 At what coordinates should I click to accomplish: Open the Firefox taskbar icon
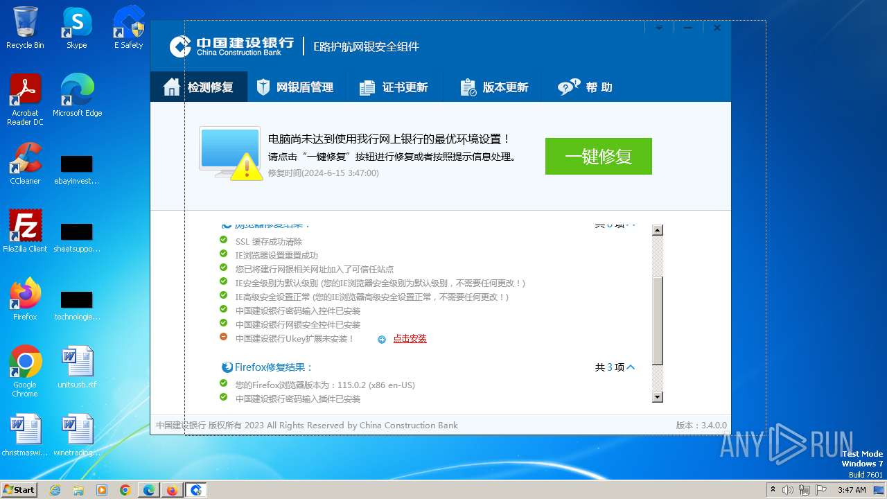(x=172, y=490)
